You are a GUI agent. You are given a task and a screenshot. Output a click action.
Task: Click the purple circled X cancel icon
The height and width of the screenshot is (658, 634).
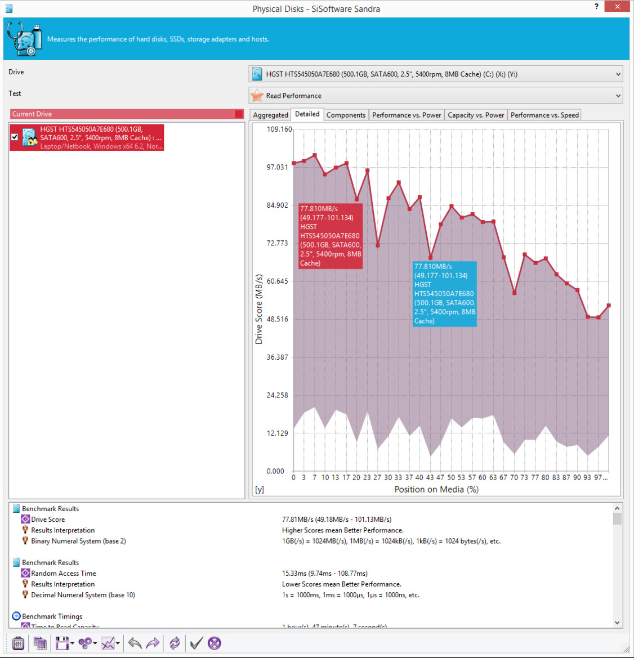tap(215, 643)
